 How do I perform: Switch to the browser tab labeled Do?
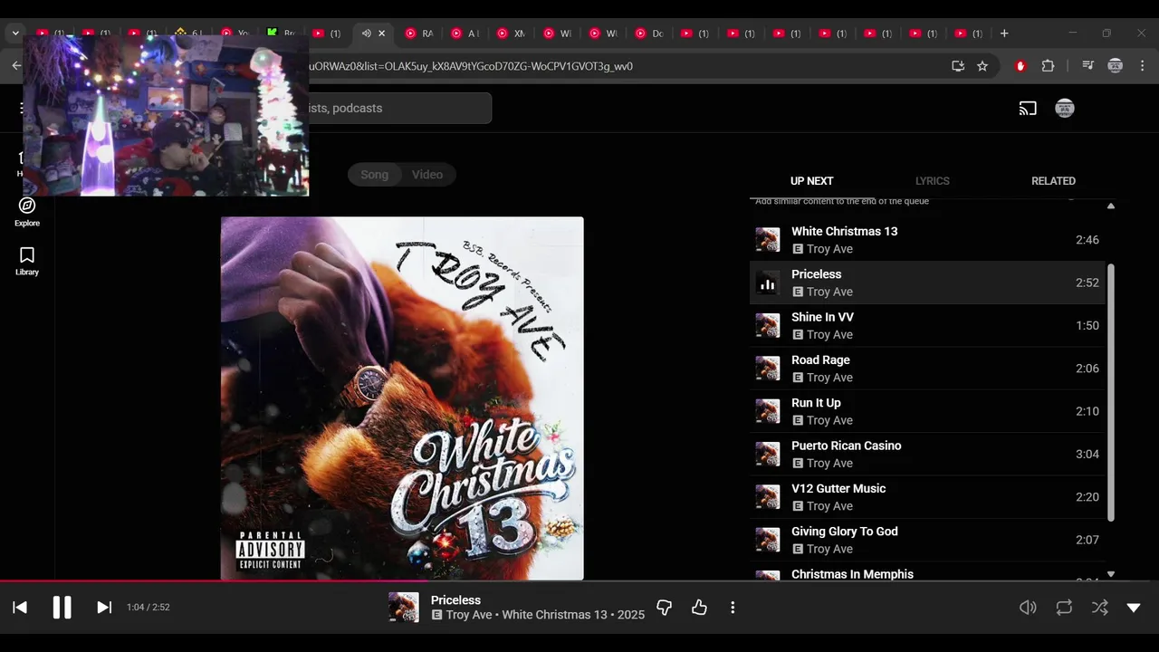click(648, 34)
